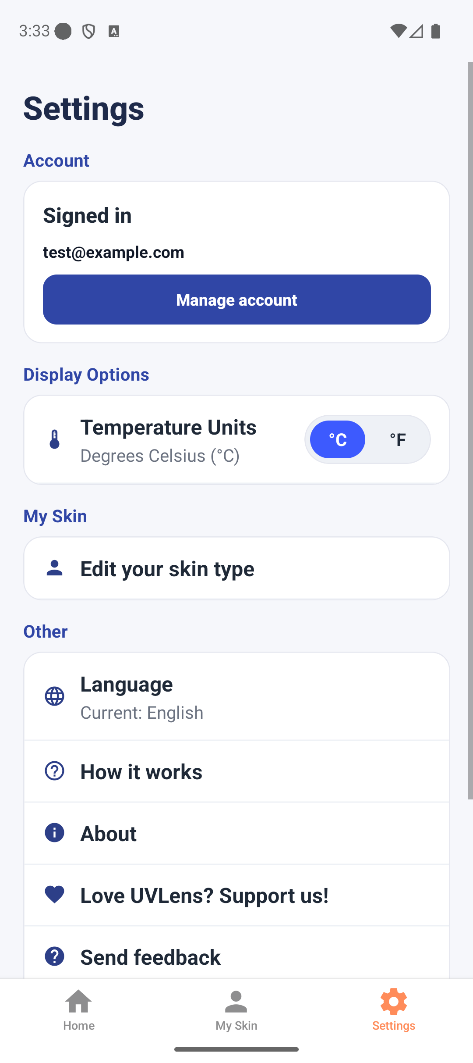Viewport: 473px width, 1063px height.
Task: Open Edit your skin type
Action: (236, 568)
